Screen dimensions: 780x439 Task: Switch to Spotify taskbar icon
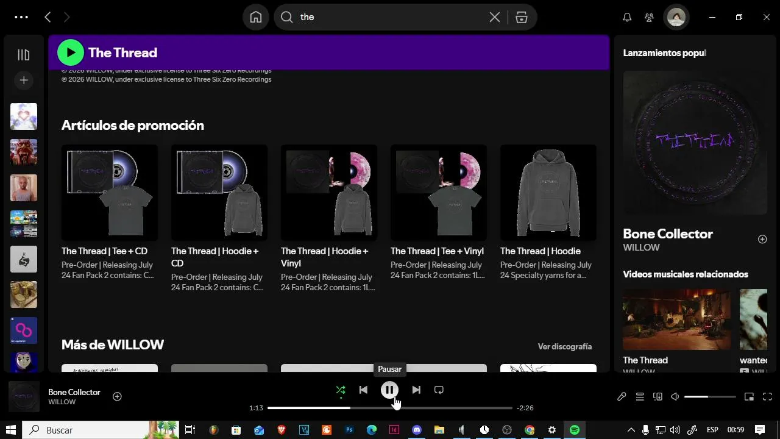(x=575, y=430)
